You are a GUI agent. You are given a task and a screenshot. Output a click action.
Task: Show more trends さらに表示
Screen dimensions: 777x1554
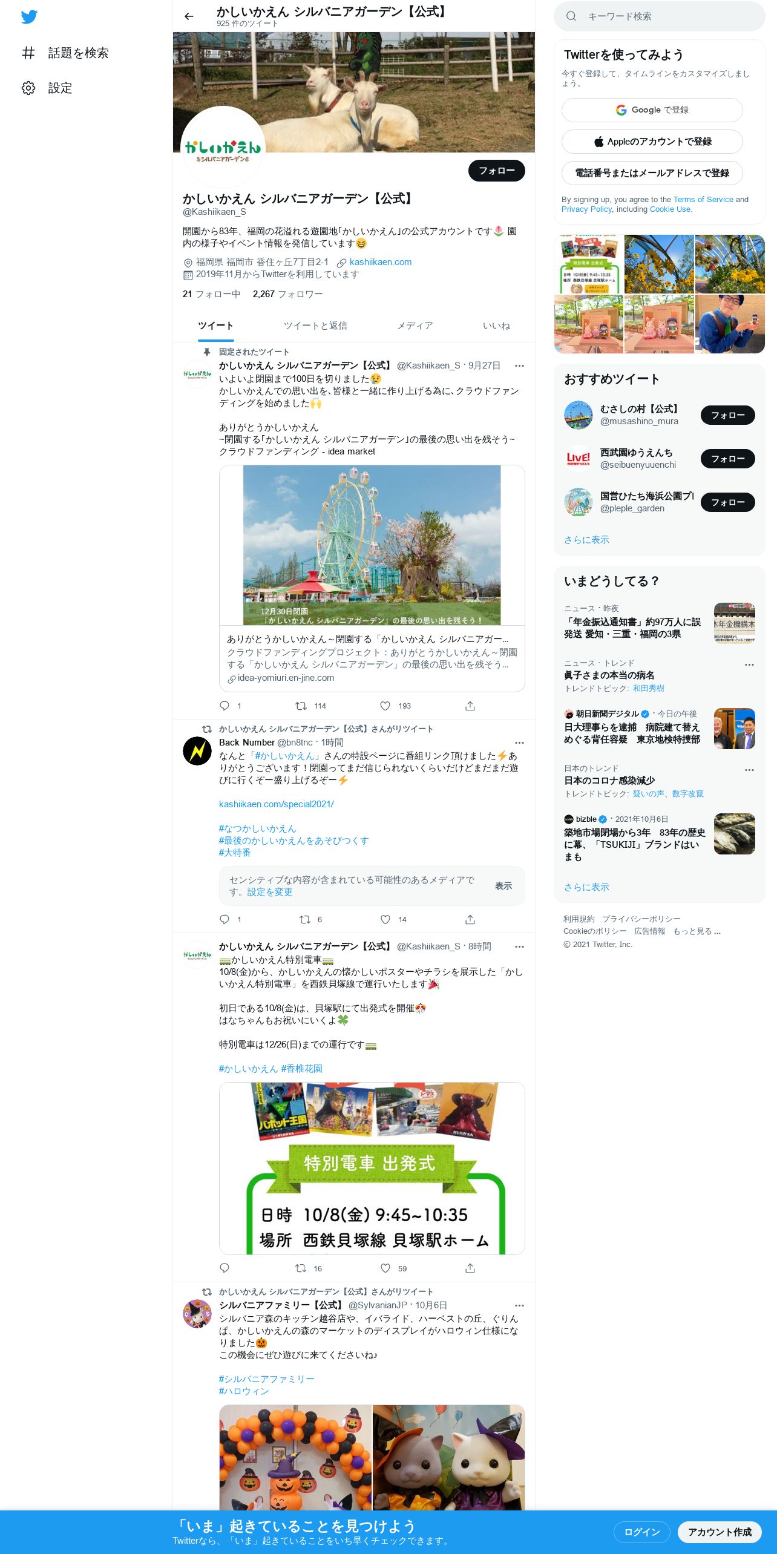click(x=586, y=887)
